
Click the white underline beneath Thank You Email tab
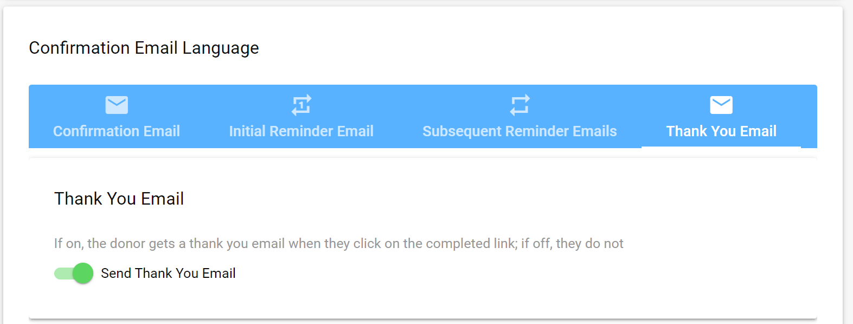tap(721, 147)
